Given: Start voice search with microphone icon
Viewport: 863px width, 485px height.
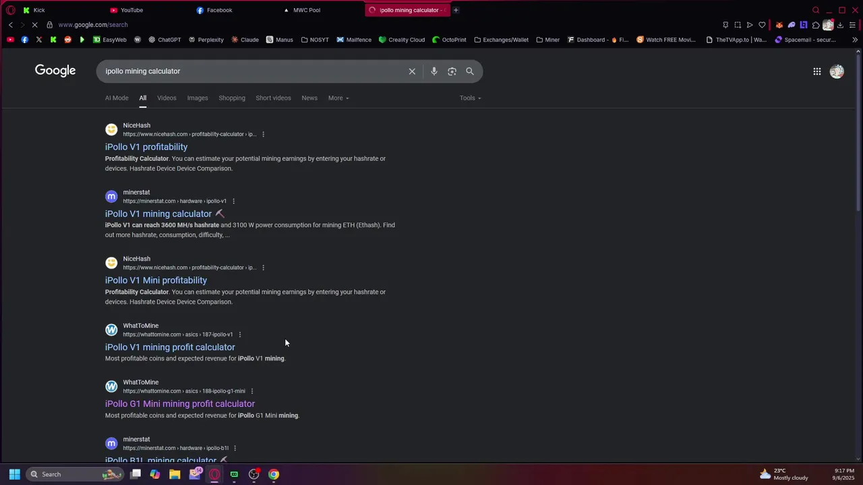Looking at the screenshot, I should click(434, 71).
